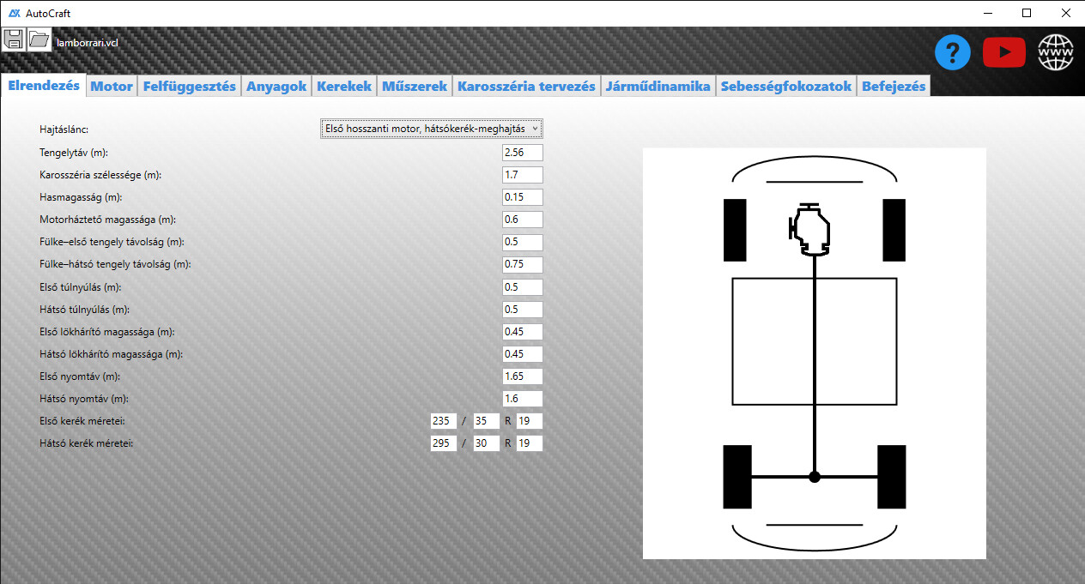Maximize the AutoCraft window

pyautogui.click(x=1027, y=13)
